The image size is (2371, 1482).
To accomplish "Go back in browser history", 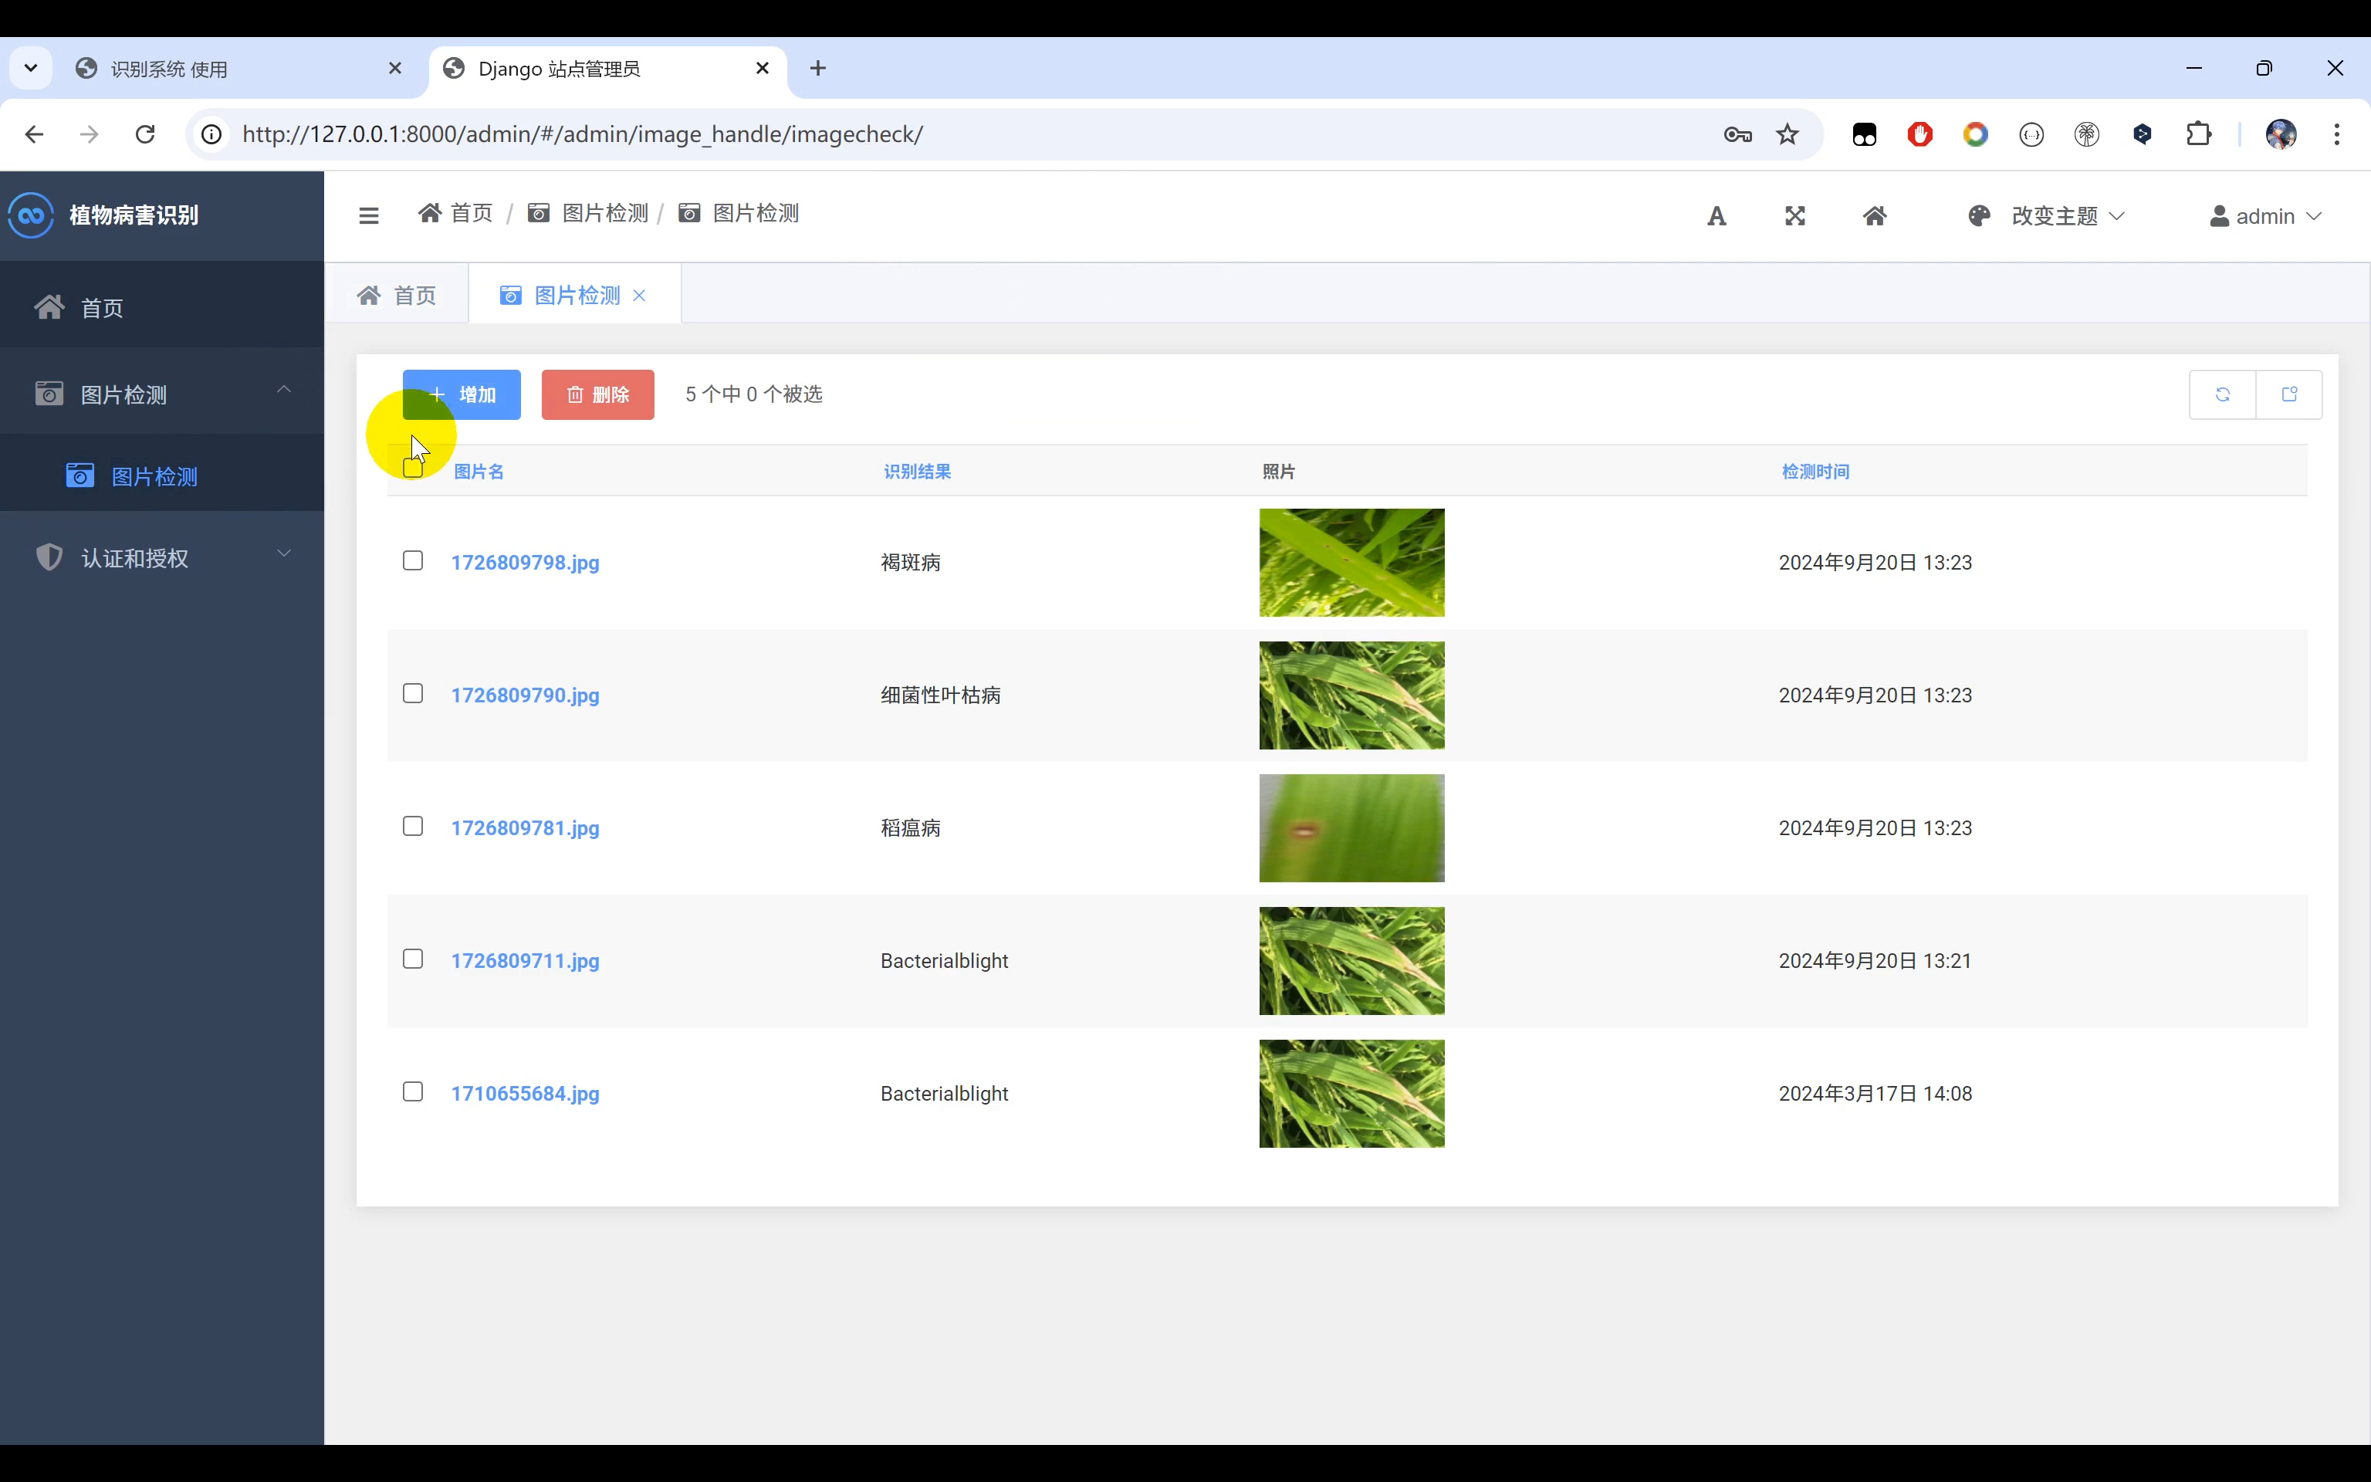I will click(34, 134).
